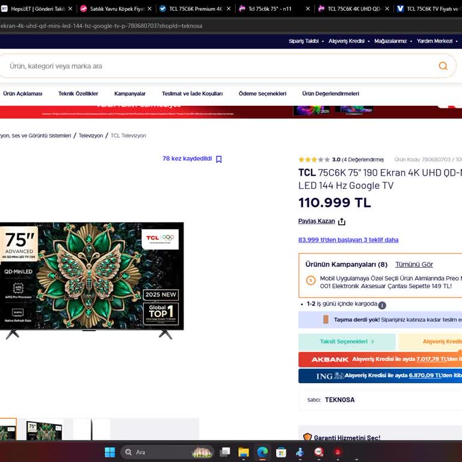Open Microsoft Store from the taskbar
The width and height of the screenshot is (462, 462).
pos(281,452)
